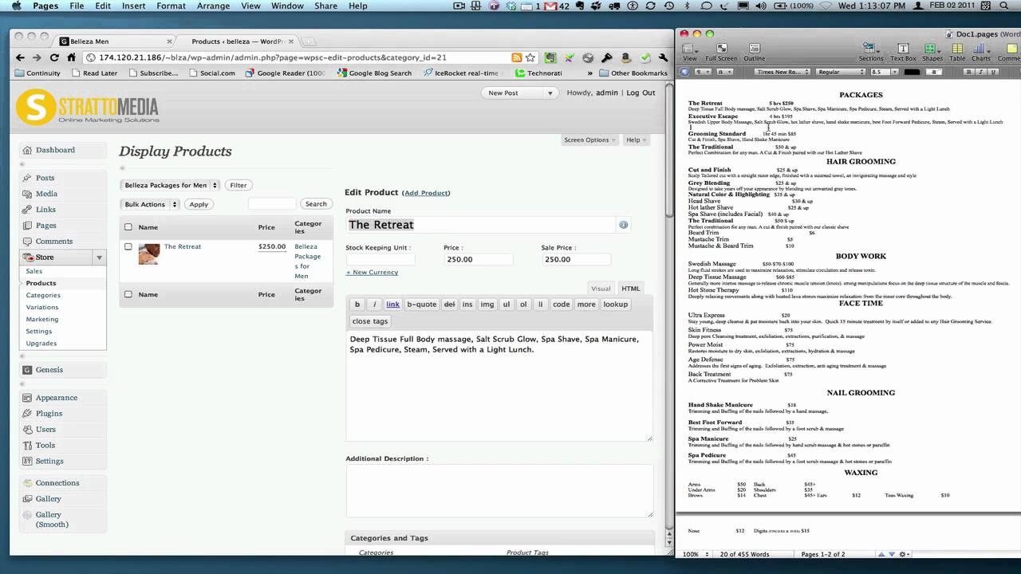Check the footer select-all checkbox in product table

128,294
